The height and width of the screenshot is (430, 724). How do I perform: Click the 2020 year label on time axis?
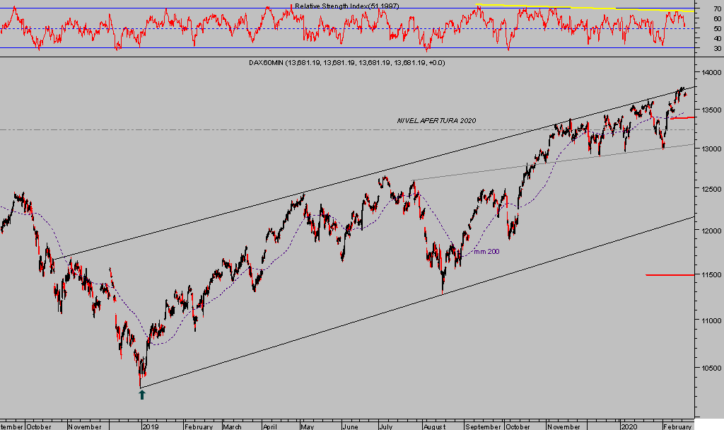coord(629,426)
